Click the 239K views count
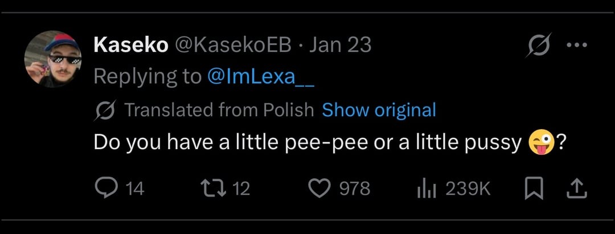The image size is (615, 234). click(468, 188)
